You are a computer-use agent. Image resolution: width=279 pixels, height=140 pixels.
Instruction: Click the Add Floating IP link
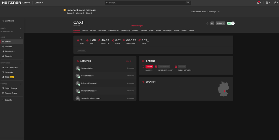(x=137, y=26)
